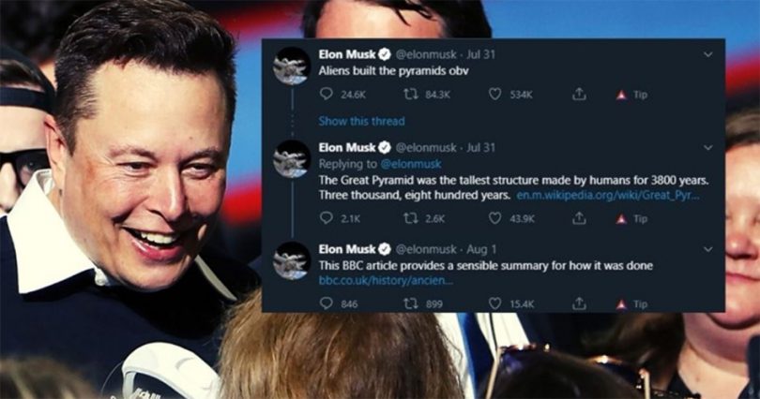The image size is (760, 399).
Task: Click reply icon on 'Aliens built the pyramids' tweet
Action: coord(327,95)
